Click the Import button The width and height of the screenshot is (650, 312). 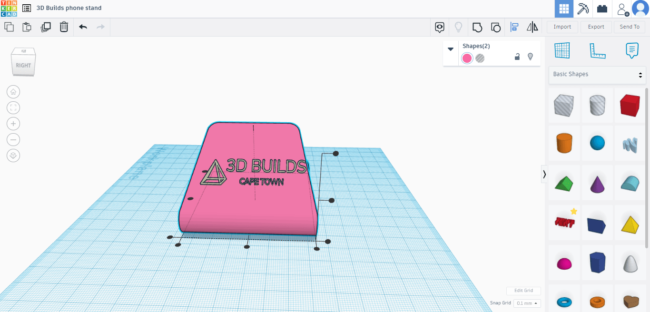pyautogui.click(x=562, y=27)
